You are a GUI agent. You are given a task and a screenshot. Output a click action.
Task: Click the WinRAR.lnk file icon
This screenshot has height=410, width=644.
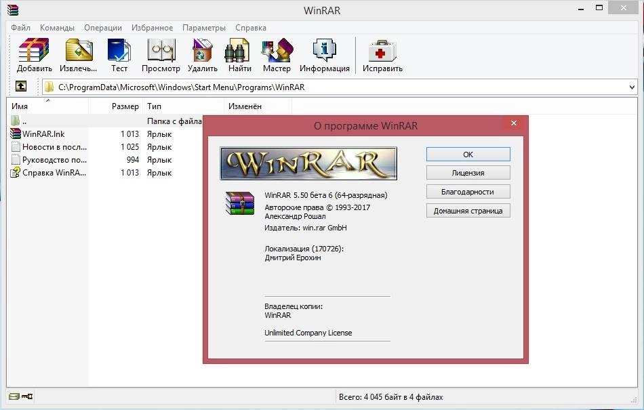click(x=16, y=134)
